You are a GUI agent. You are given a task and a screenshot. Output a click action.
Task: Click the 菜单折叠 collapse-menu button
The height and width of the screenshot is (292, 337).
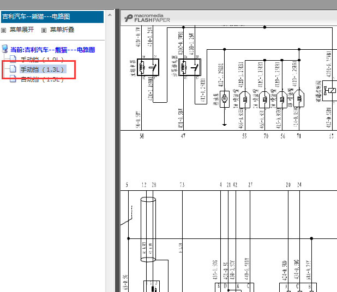[x=62, y=30]
